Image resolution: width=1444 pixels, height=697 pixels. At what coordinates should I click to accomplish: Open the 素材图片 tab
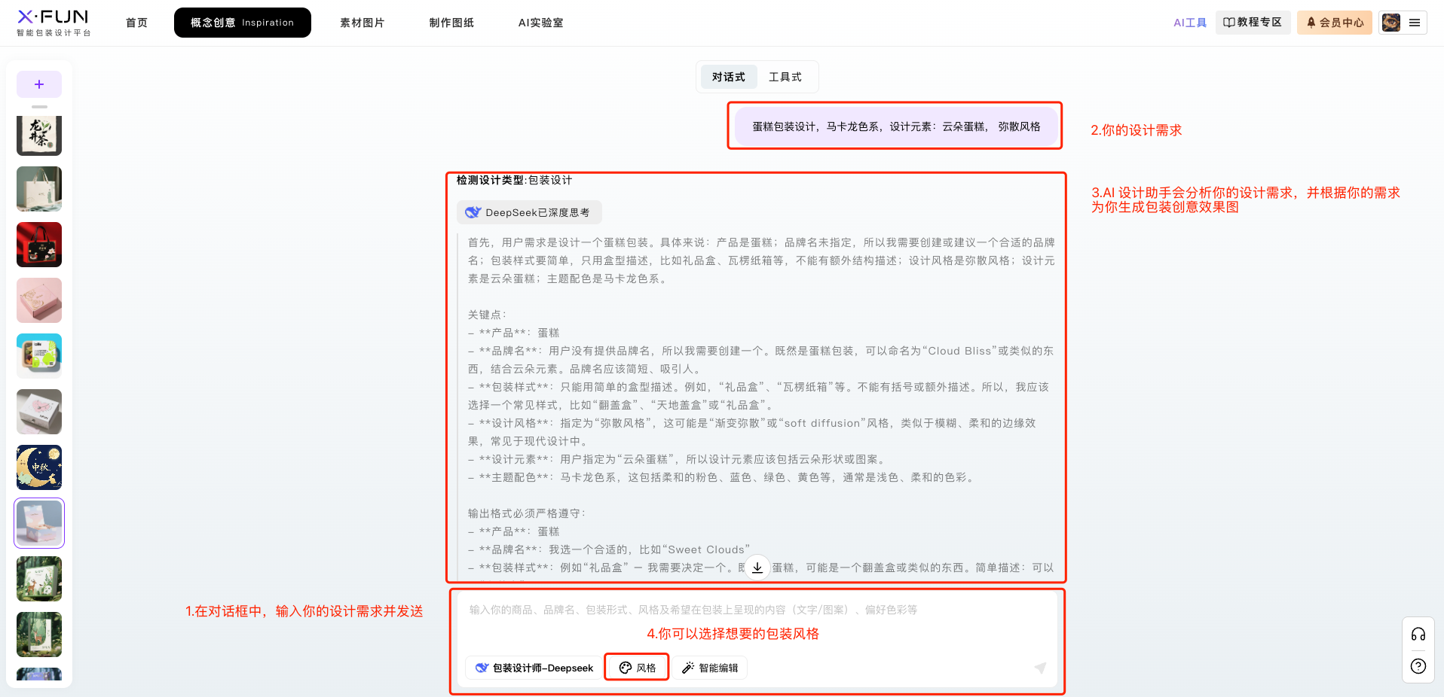(x=362, y=23)
